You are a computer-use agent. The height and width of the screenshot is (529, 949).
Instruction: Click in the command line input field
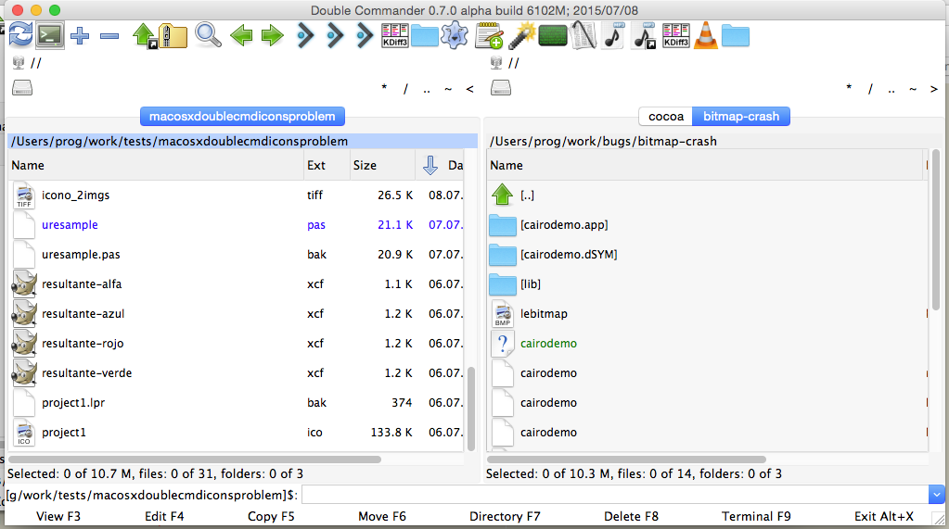pyautogui.click(x=612, y=495)
